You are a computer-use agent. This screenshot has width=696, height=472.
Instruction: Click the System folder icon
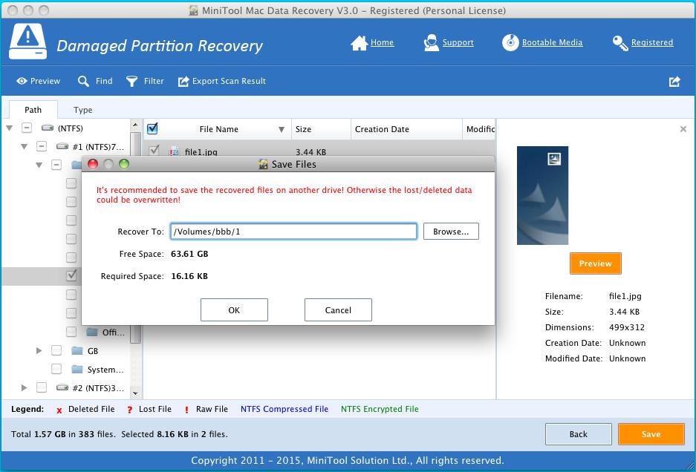(77, 369)
